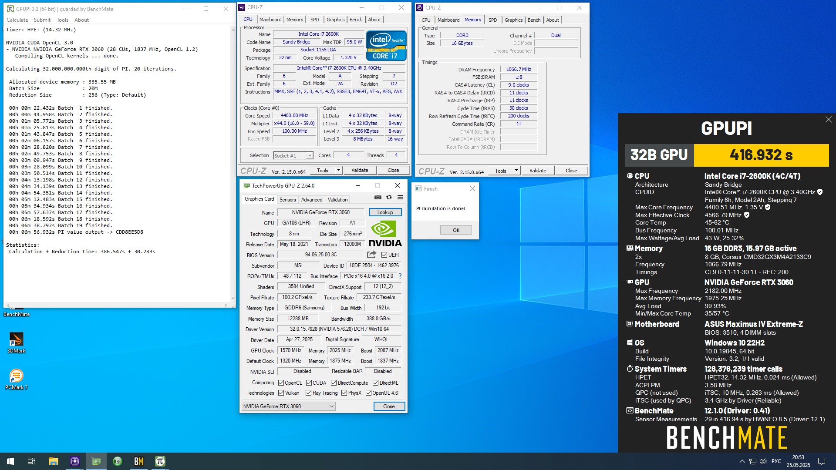Click the GPUPI vertical scrollbar down arrow

click(x=233, y=298)
